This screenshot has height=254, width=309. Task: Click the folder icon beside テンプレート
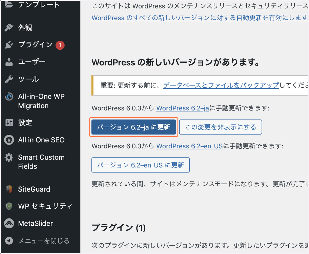tap(9, 4)
